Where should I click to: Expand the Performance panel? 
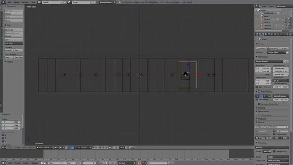point(262,111)
